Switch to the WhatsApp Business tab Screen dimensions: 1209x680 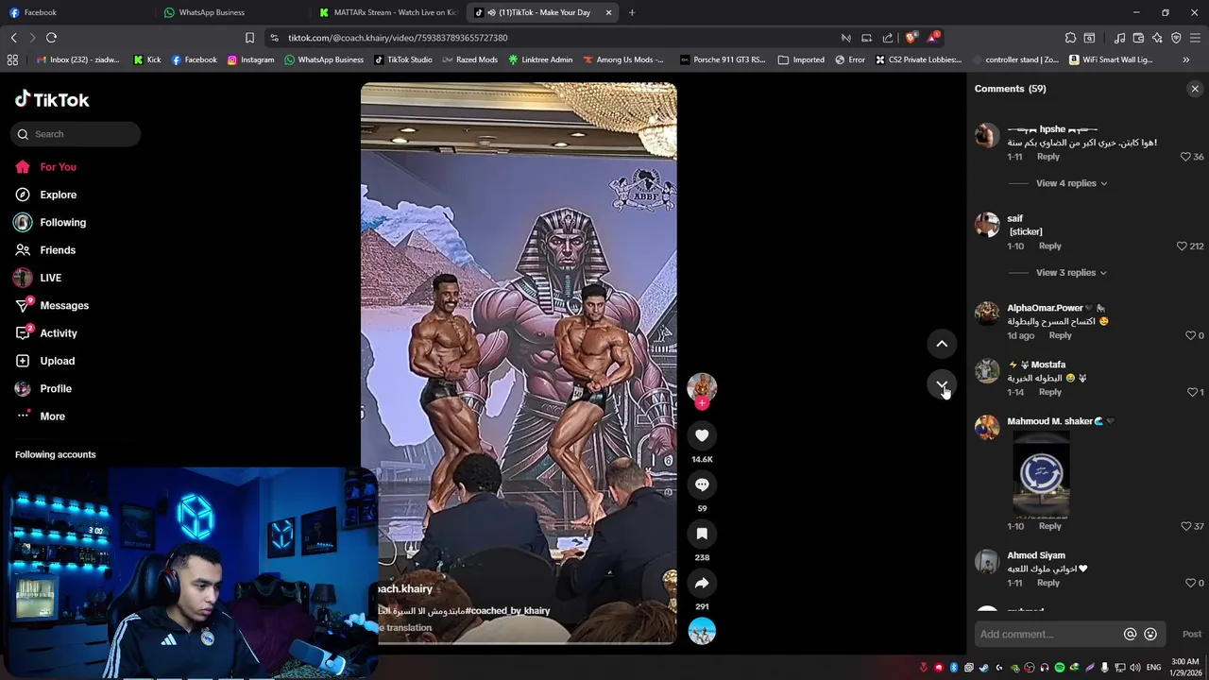tap(231, 12)
